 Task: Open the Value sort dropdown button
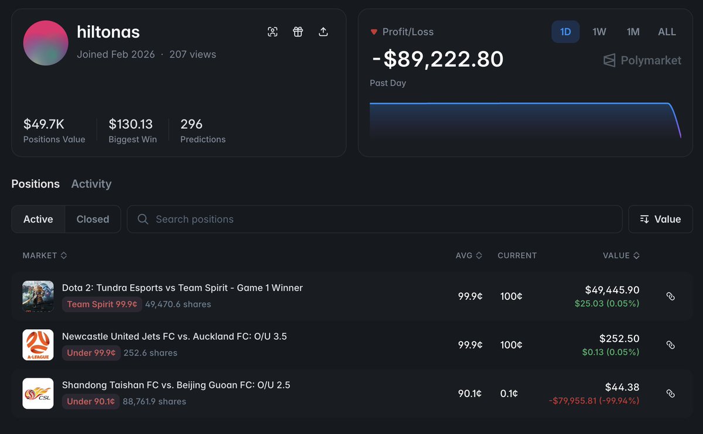pyautogui.click(x=660, y=219)
